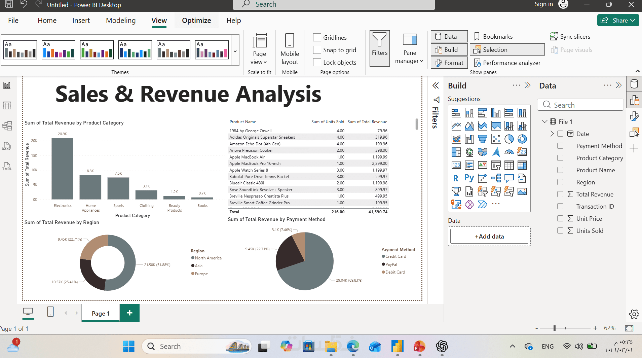Image resolution: width=642 pixels, height=358 pixels.
Task: Choose the Clustered column chart visual
Action: coord(496,113)
